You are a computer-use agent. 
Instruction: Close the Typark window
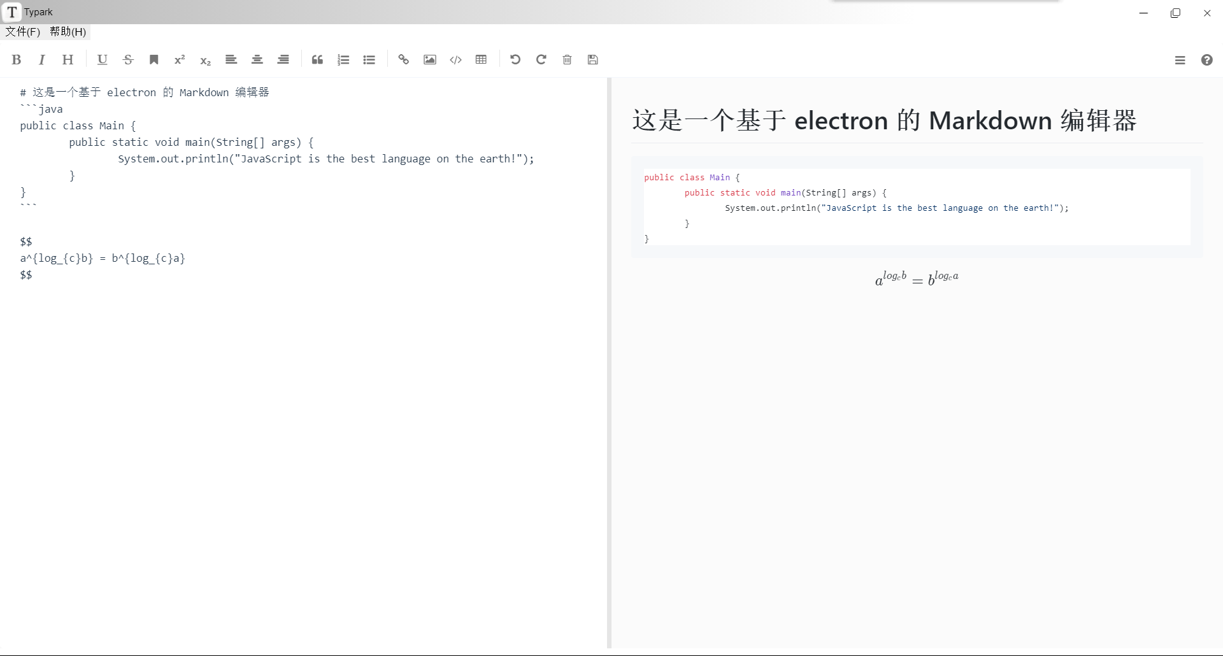pyautogui.click(x=1207, y=13)
